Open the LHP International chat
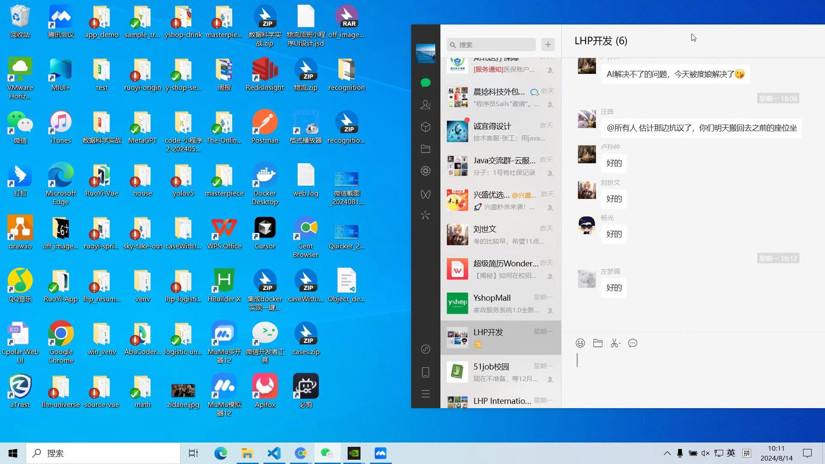 pyautogui.click(x=501, y=400)
